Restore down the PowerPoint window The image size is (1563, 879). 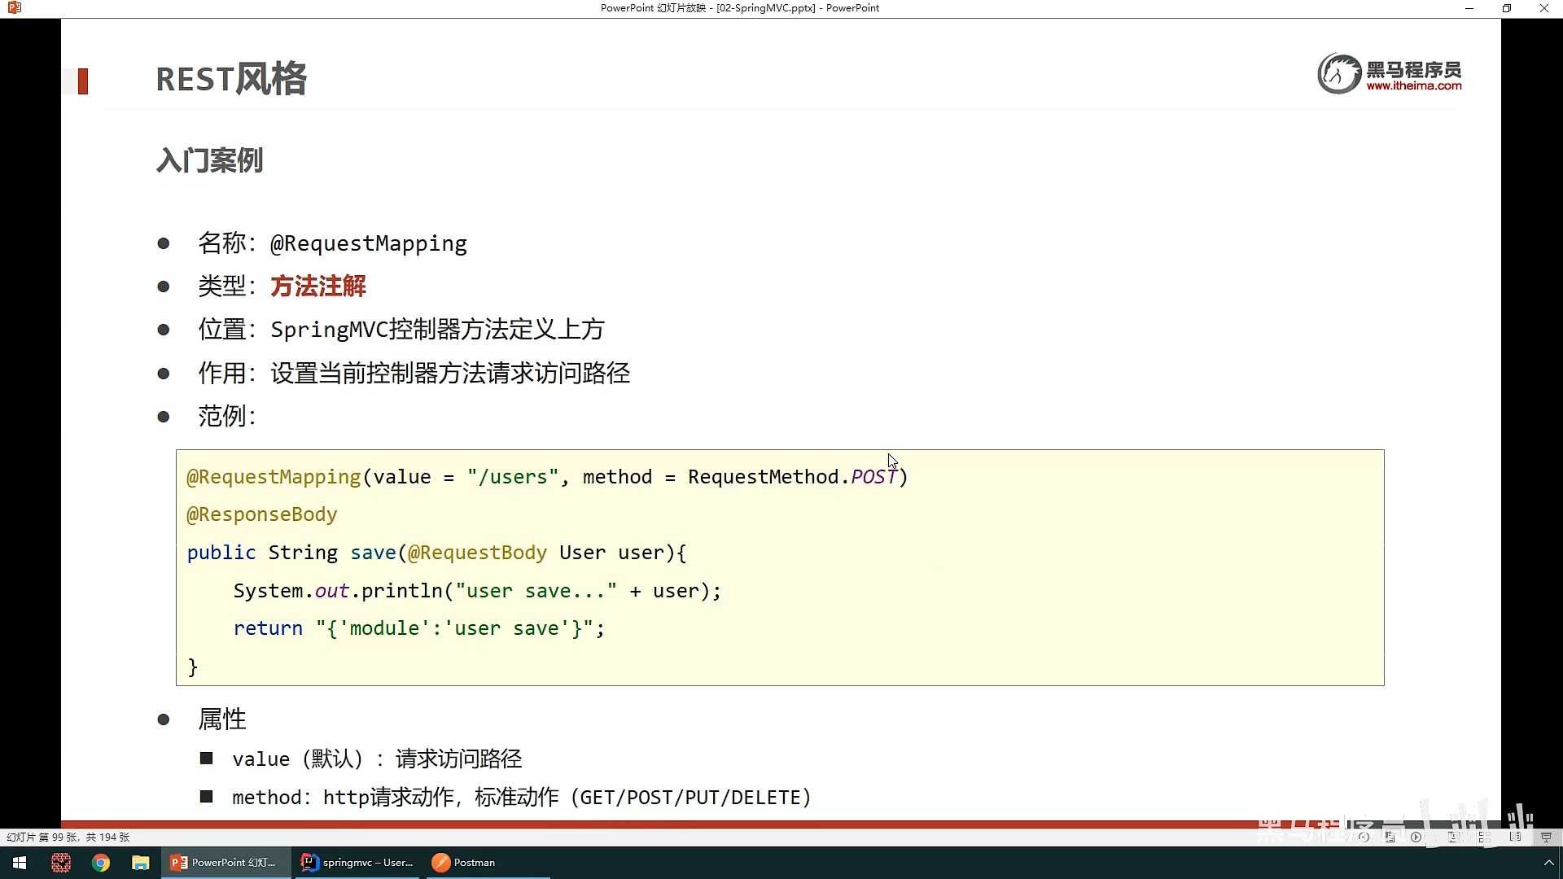1506,8
